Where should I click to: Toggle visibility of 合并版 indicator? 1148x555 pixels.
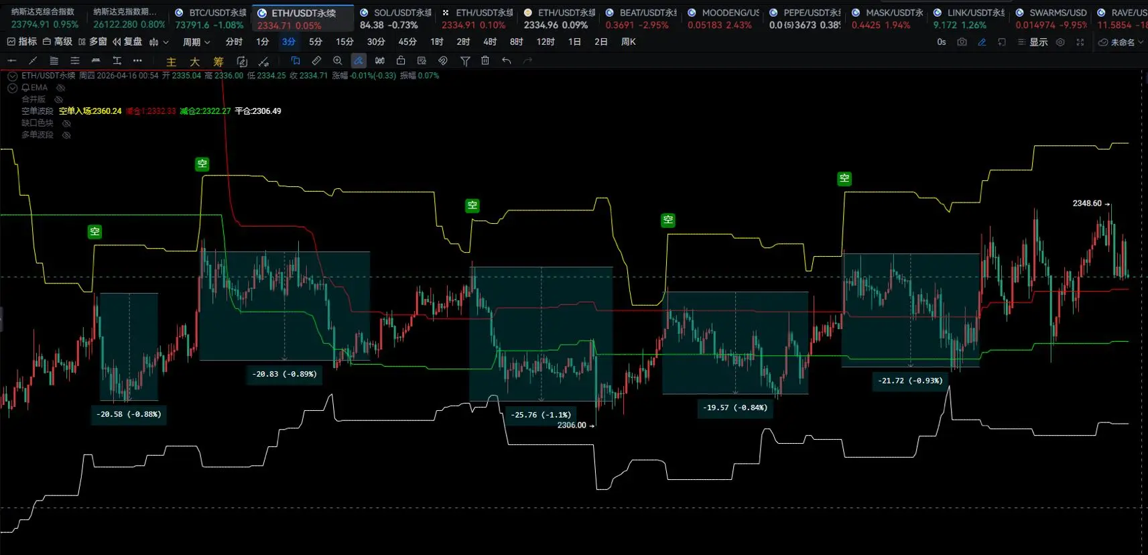pyautogui.click(x=58, y=99)
